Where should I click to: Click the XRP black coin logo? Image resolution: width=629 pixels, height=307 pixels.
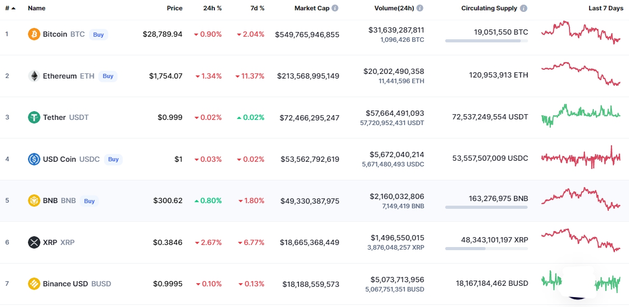(x=34, y=242)
